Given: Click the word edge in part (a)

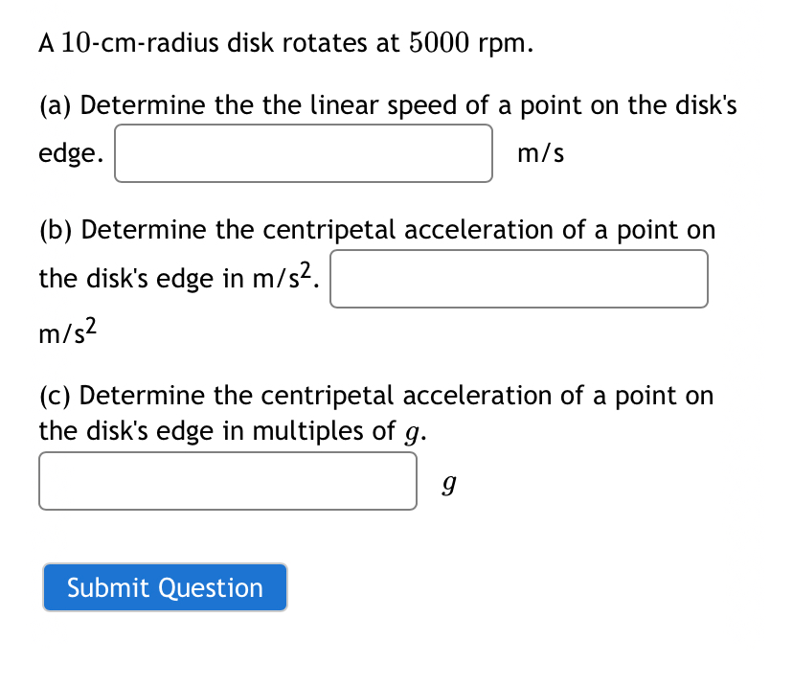Looking at the screenshot, I should pos(67,152).
